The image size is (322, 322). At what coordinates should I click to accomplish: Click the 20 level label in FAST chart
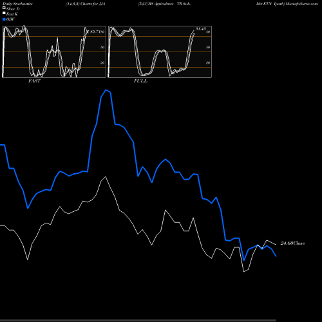pos(102,62)
